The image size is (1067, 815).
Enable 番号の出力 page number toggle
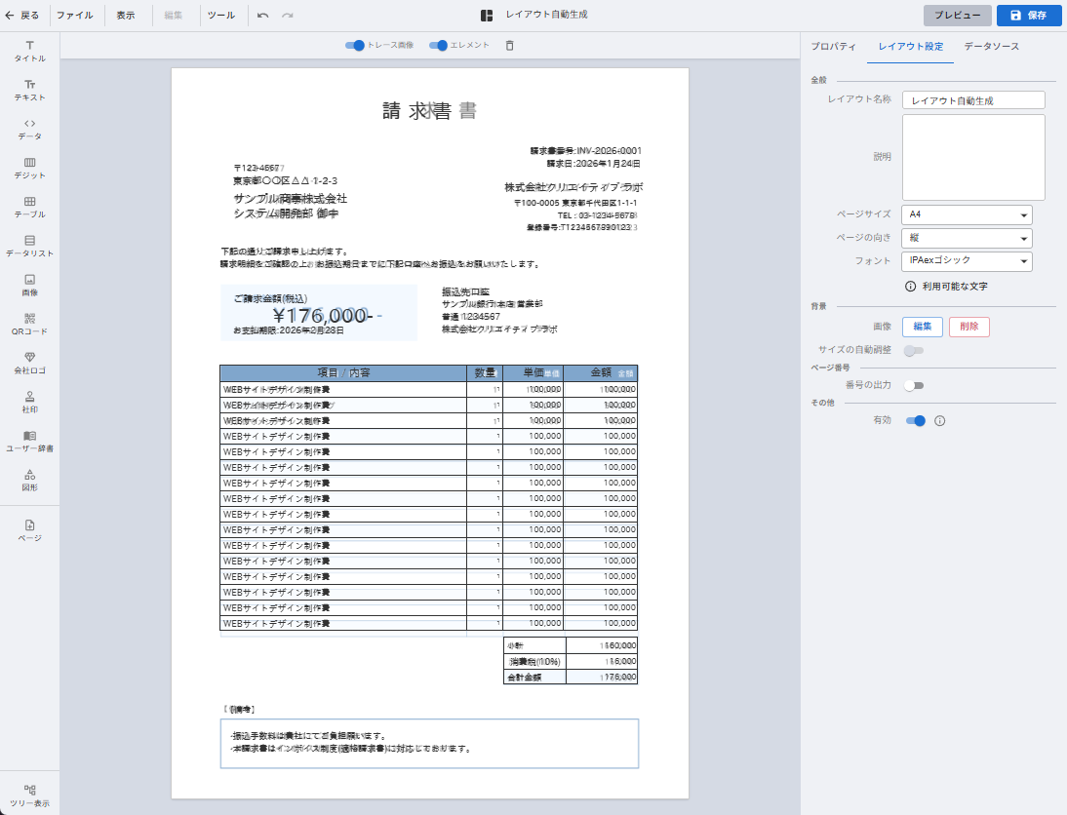pyautogui.click(x=914, y=385)
